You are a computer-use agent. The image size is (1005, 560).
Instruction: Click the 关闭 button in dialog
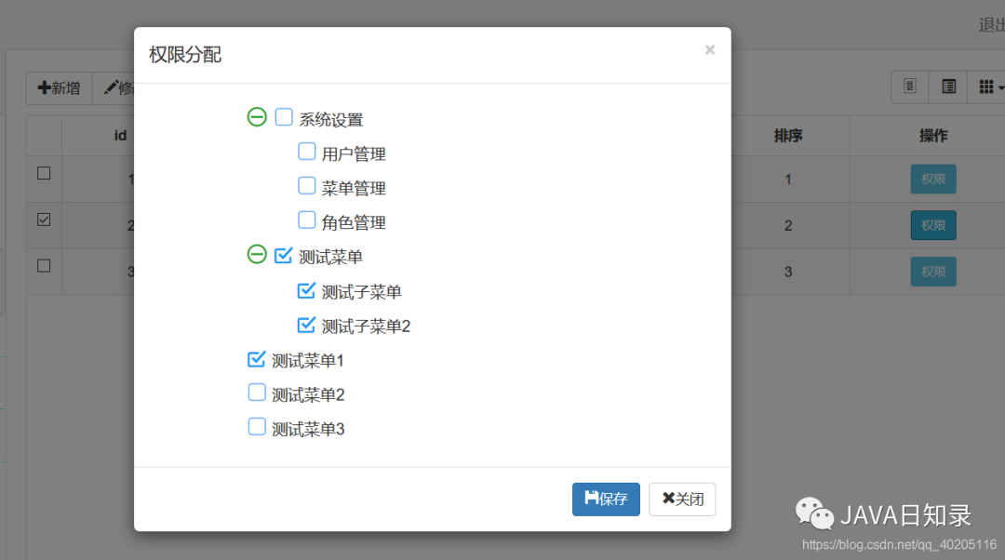tap(682, 500)
